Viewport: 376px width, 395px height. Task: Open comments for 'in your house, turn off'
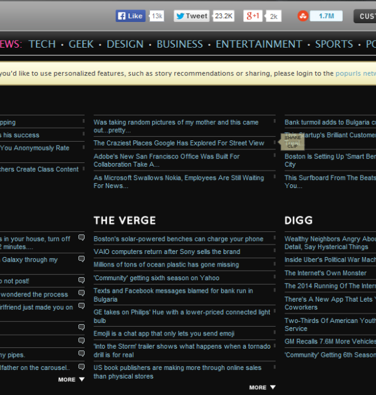pyautogui.click(x=81, y=237)
